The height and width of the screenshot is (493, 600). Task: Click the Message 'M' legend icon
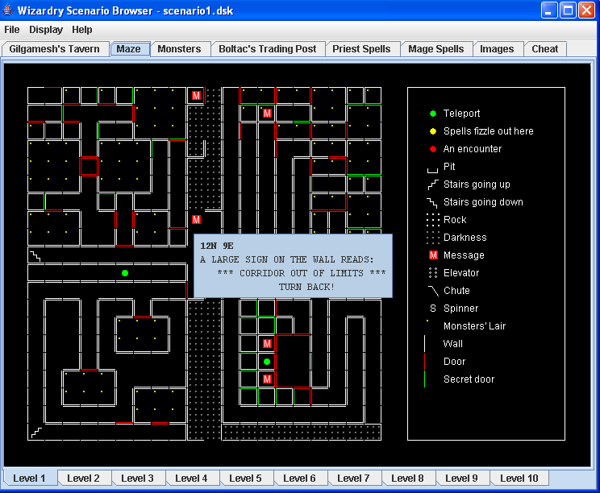tap(433, 255)
